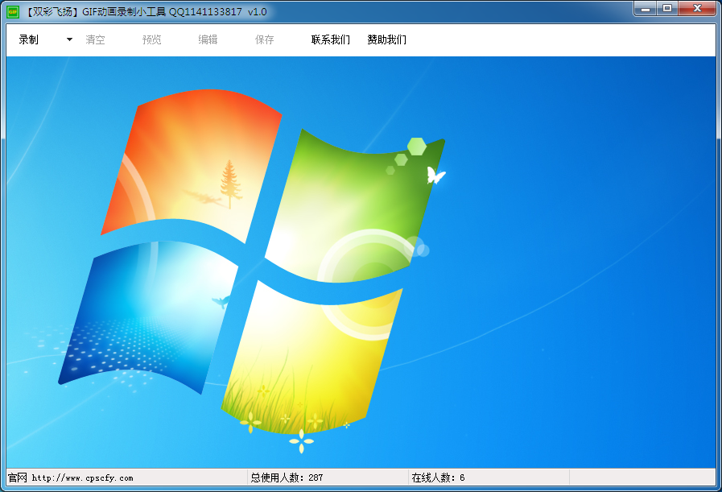Click the 总使用人数: 287 status text
This screenshot has width=722, height=492.
click(287, 478)
